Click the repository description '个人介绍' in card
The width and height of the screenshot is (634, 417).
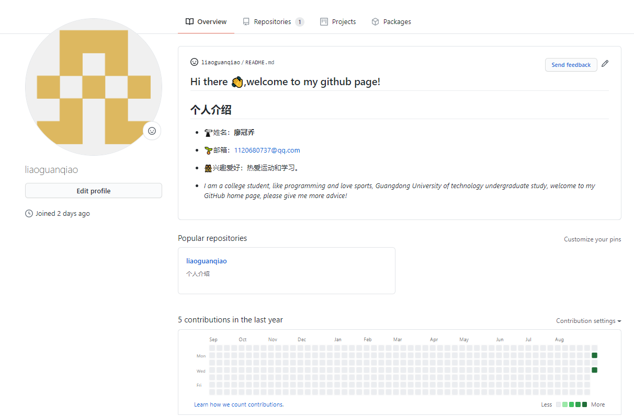[x=198, y=274]
